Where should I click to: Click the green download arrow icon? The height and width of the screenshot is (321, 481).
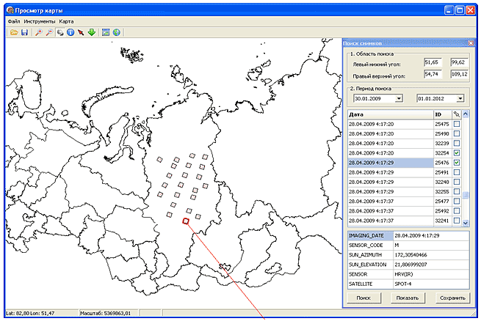coord(91,33)
